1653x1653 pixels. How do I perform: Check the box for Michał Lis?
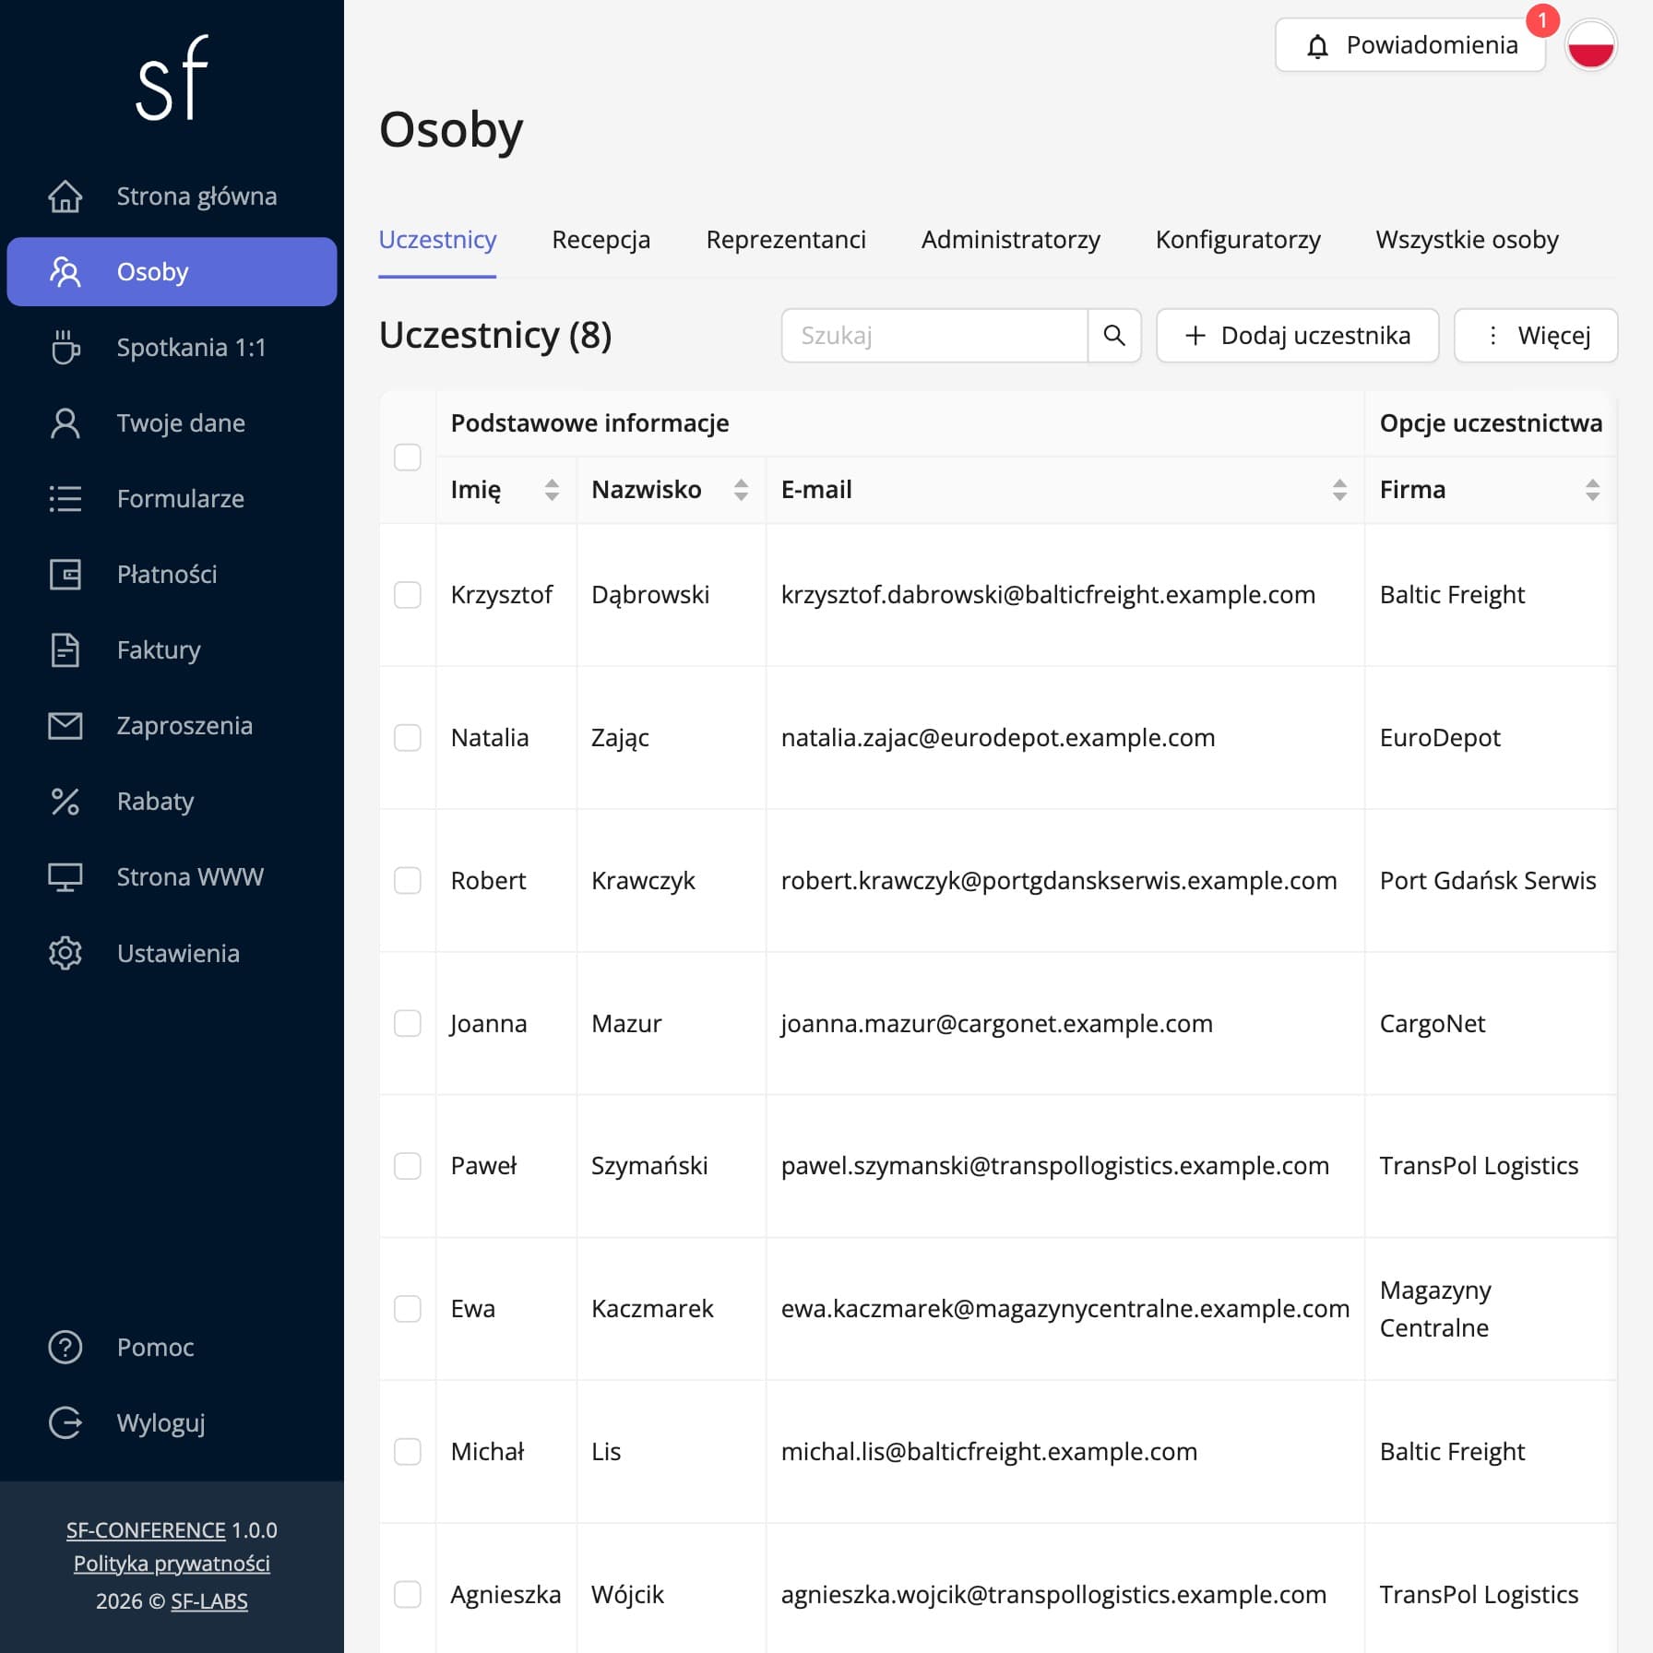[408, 1452]
